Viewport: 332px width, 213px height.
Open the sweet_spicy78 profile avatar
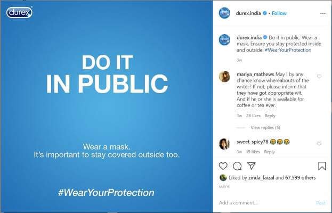[224, 144]
